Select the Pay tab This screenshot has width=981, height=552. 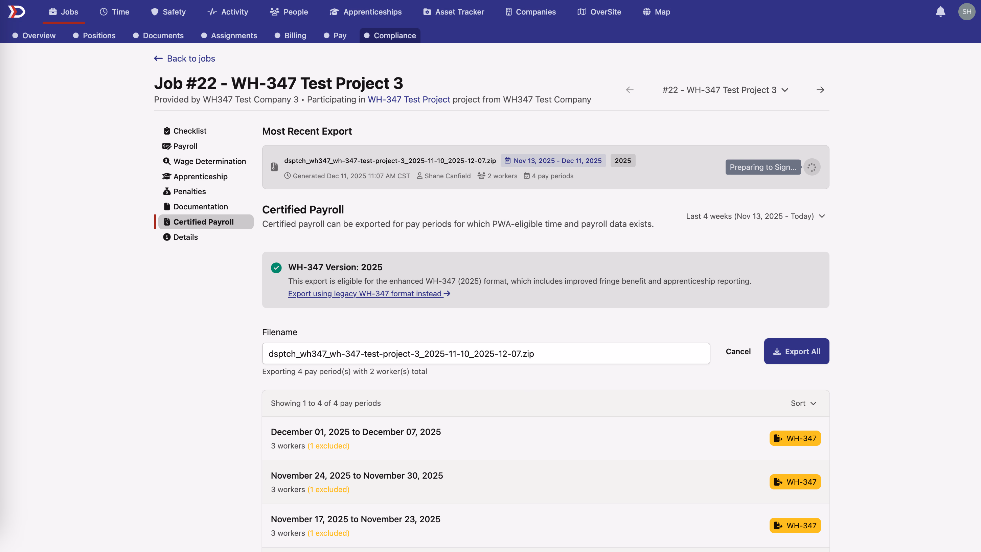pyautogui.click(x=335, y=36)
